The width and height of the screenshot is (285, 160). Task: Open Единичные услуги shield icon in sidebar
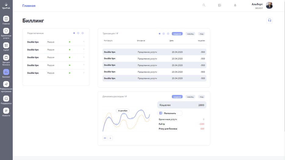tap(6, 31)
